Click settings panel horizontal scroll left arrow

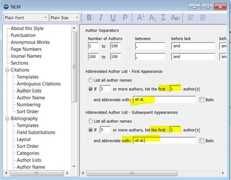click(83, 173)
